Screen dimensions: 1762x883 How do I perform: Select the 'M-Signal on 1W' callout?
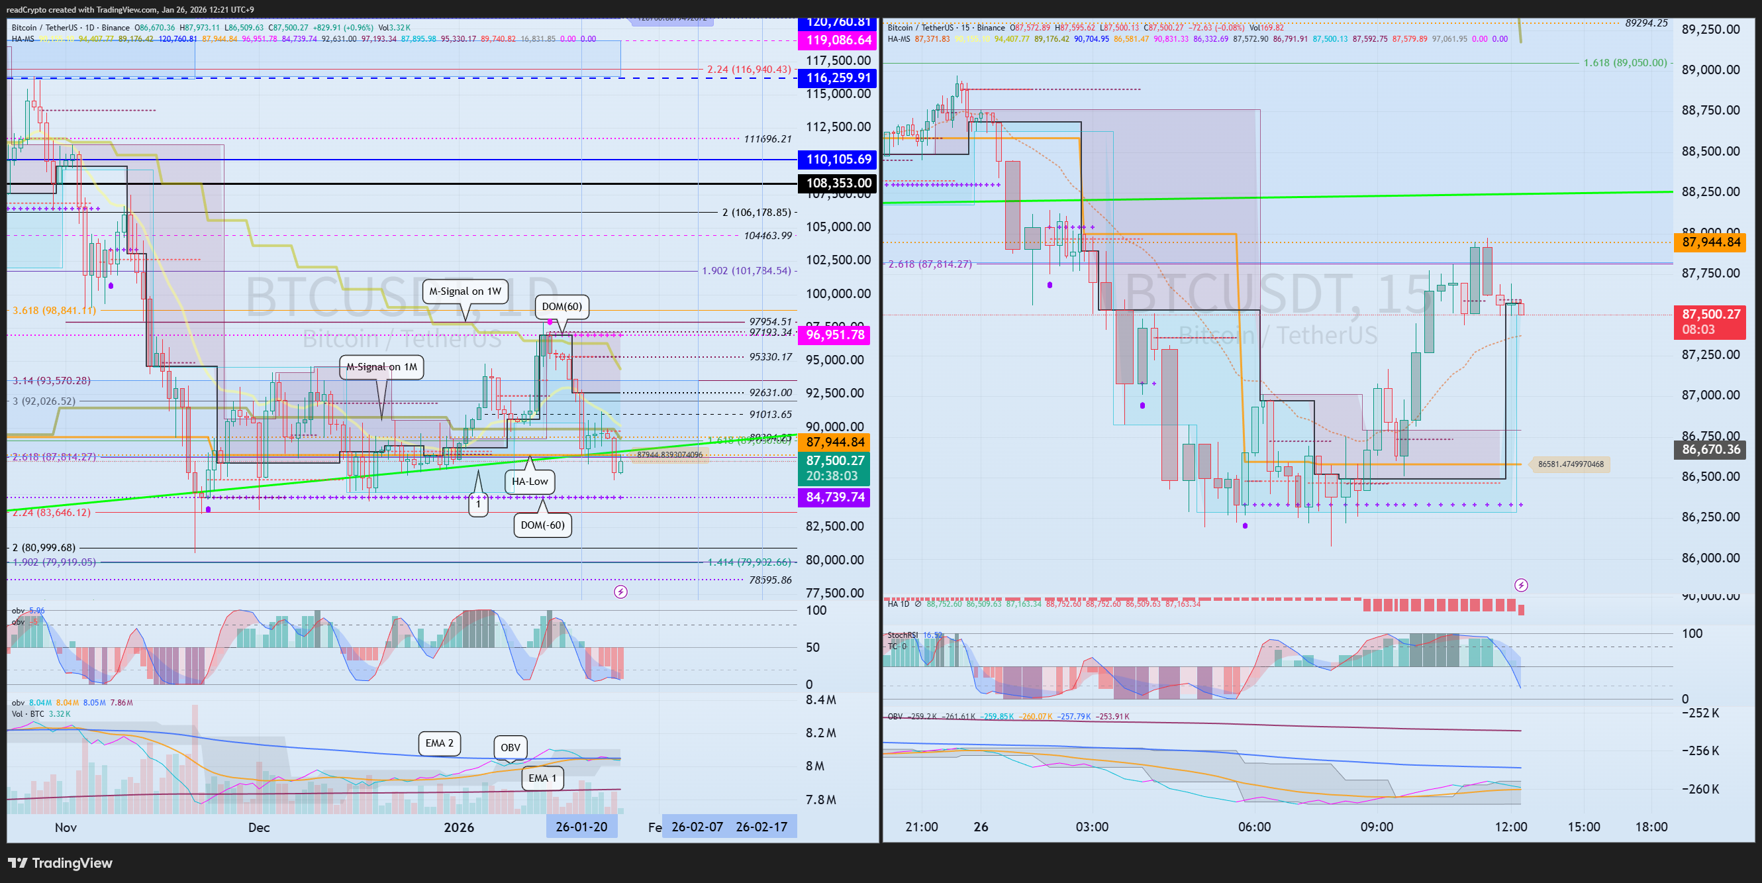tap(465, 291)
